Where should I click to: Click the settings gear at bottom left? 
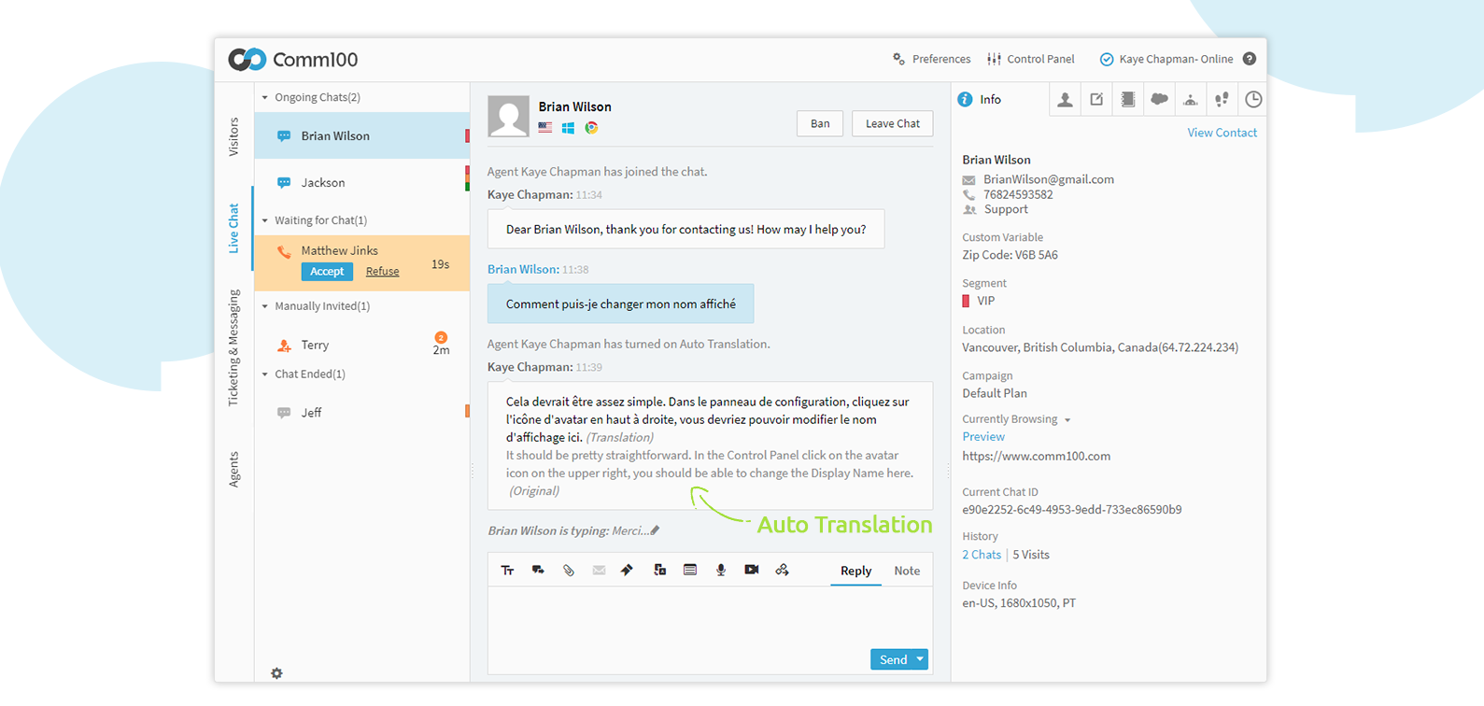[276, 673]
